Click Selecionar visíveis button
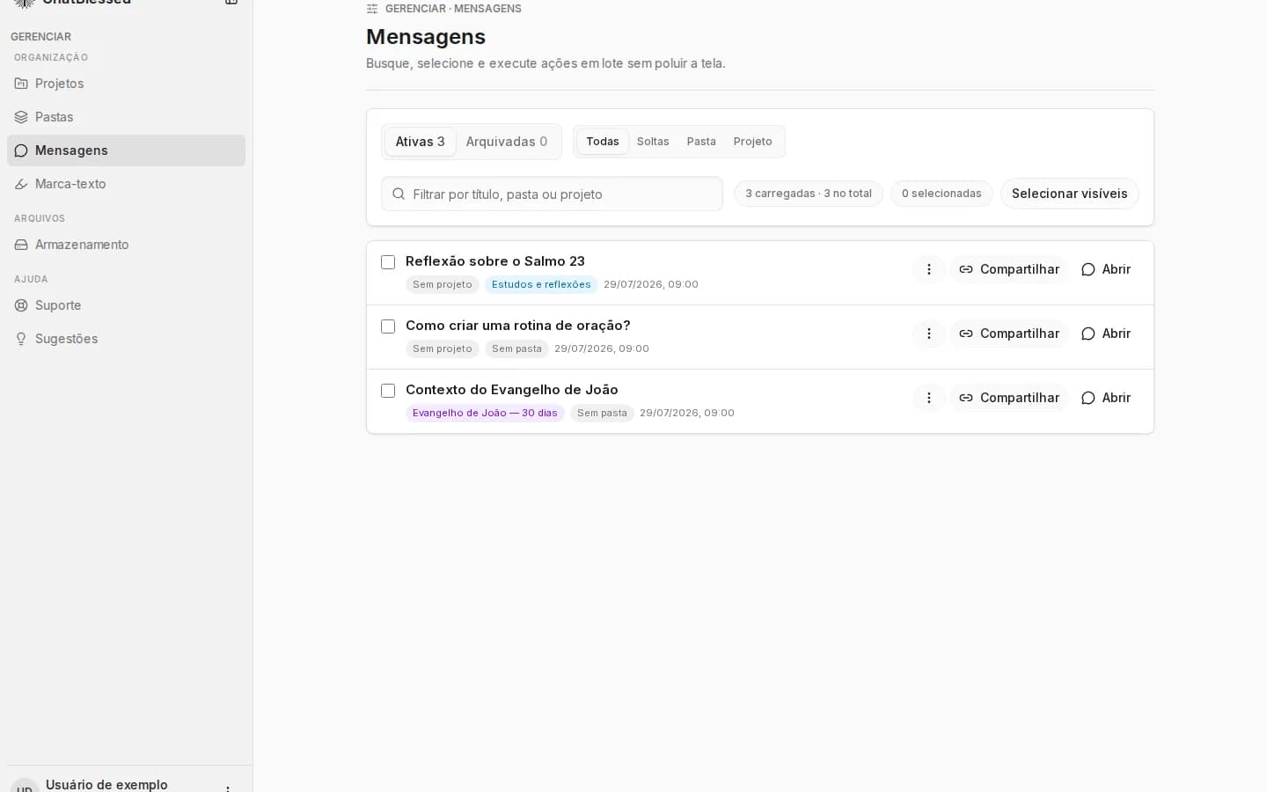This screenshot has height=792, width=1267. pyautogui.click(x=1069, y=194)
